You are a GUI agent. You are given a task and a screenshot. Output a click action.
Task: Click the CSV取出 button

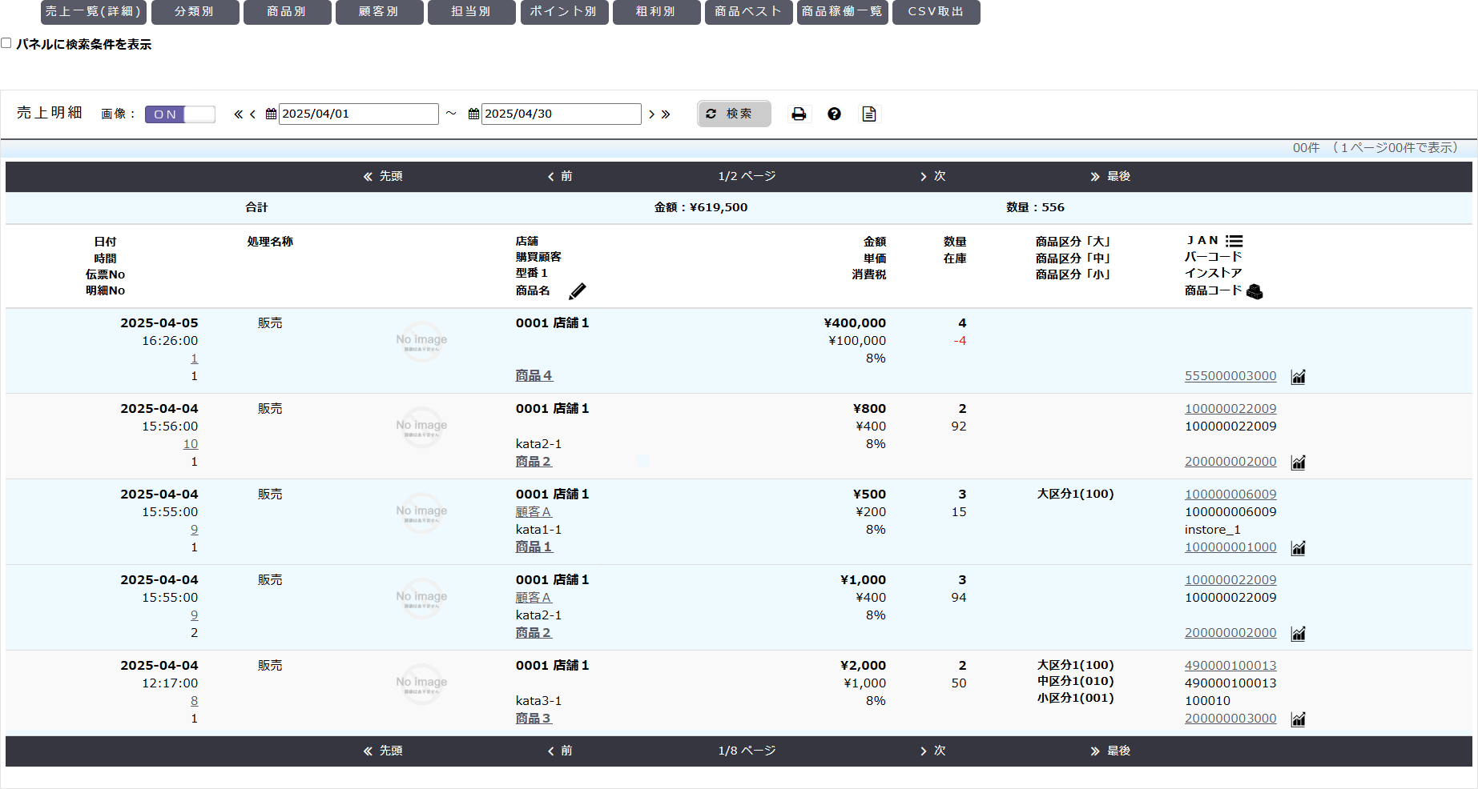[x=936, y=12]
